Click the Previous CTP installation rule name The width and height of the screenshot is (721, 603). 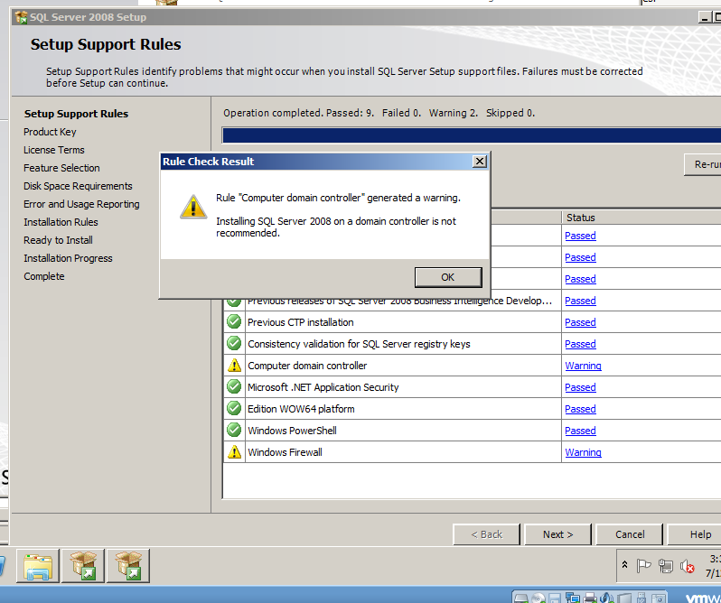point(301,322)
